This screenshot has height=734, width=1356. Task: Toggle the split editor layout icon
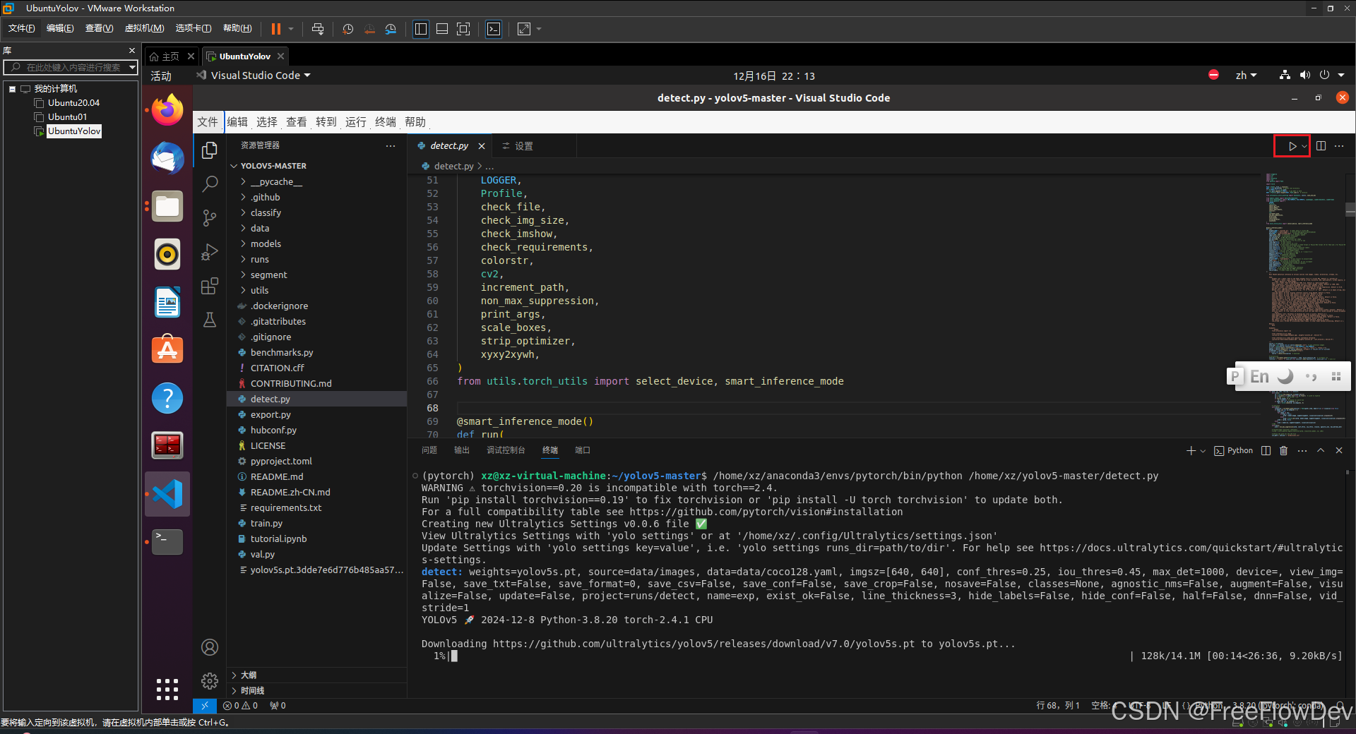click(x=1321, y=146)
